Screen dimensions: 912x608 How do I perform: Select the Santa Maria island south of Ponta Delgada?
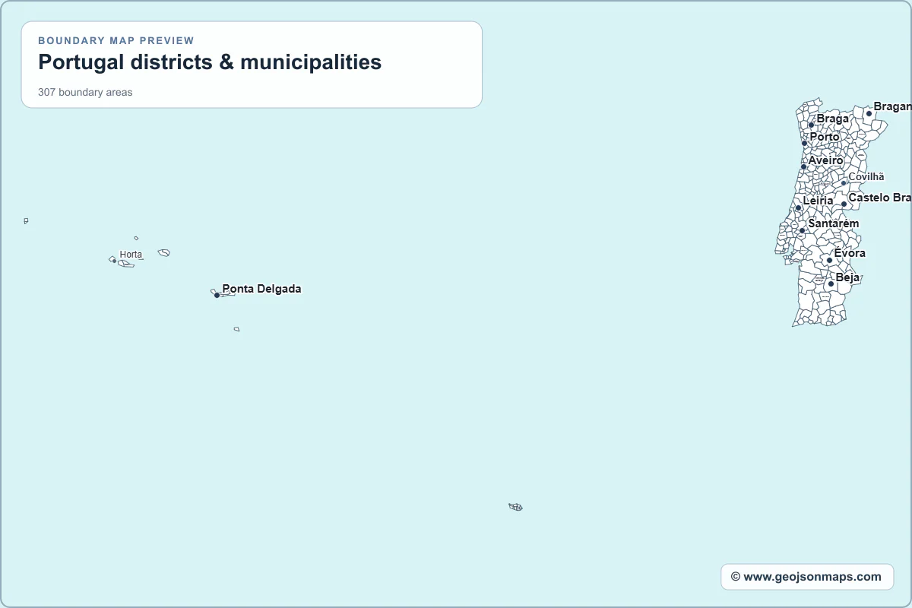236,329
